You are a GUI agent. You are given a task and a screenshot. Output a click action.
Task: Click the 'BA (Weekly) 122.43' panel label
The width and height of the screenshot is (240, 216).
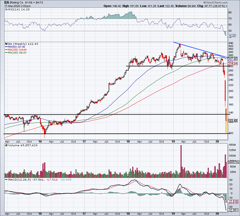[23, 44]
